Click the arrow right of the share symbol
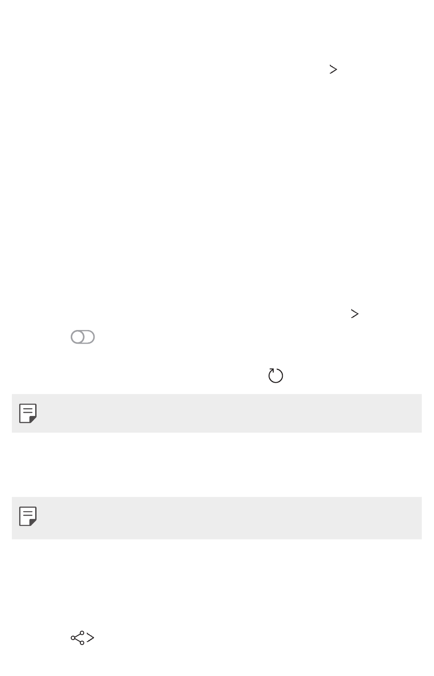The height and width of the screenshot is (676, 434). point(90,638)
